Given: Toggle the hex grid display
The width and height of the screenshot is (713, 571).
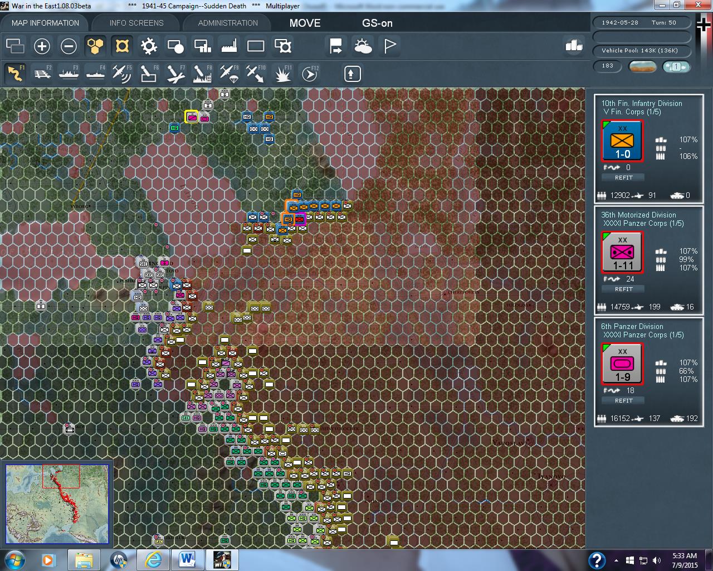Looking at the screenshot, I should [95, 46].
